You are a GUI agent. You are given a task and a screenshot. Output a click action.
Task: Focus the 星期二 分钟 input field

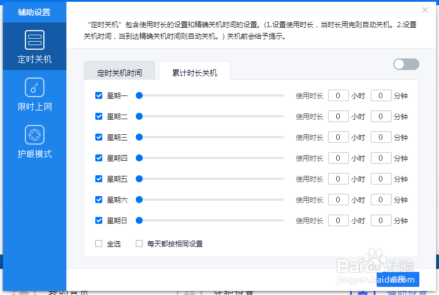[x=381, y=116]
